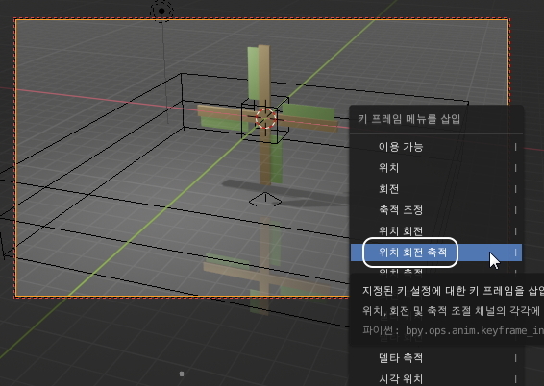Select the 회전 keyframe entry

click(x=435, y=189)
